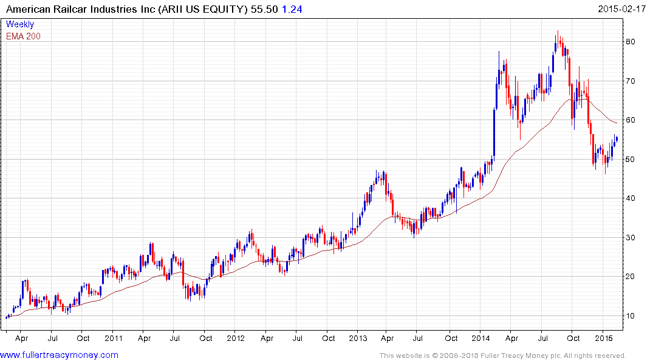Image resolution: width=653 pixels, height=364 pixels.
Task: Click the 70 price axis label
Action: [631, 81]
